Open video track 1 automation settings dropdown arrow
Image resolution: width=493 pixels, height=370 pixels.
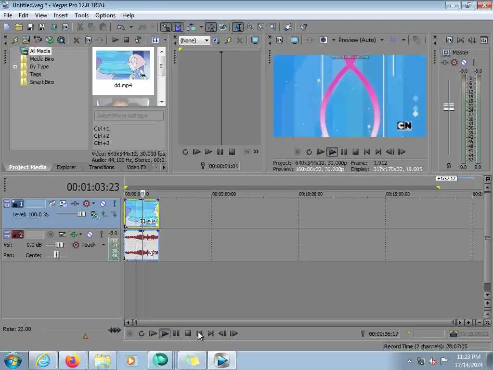[x=93, y=204]
